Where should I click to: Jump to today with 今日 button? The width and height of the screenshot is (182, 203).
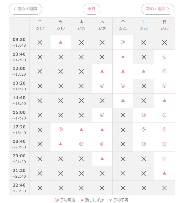[x=92, y=9]
